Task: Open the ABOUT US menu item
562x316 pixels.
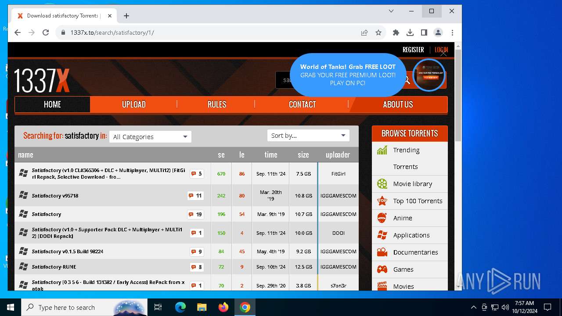Action: pos(398,104)
